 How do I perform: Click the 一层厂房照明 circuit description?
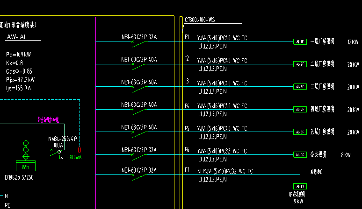(x=322, y=42)
